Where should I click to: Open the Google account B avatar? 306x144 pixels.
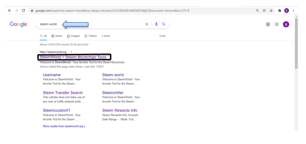286,24
